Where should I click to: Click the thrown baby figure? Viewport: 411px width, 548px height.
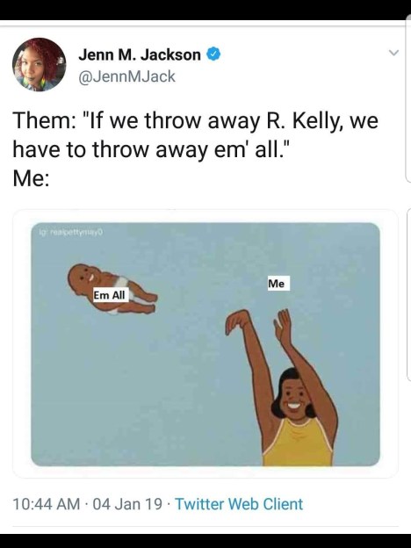coord(112,290)
